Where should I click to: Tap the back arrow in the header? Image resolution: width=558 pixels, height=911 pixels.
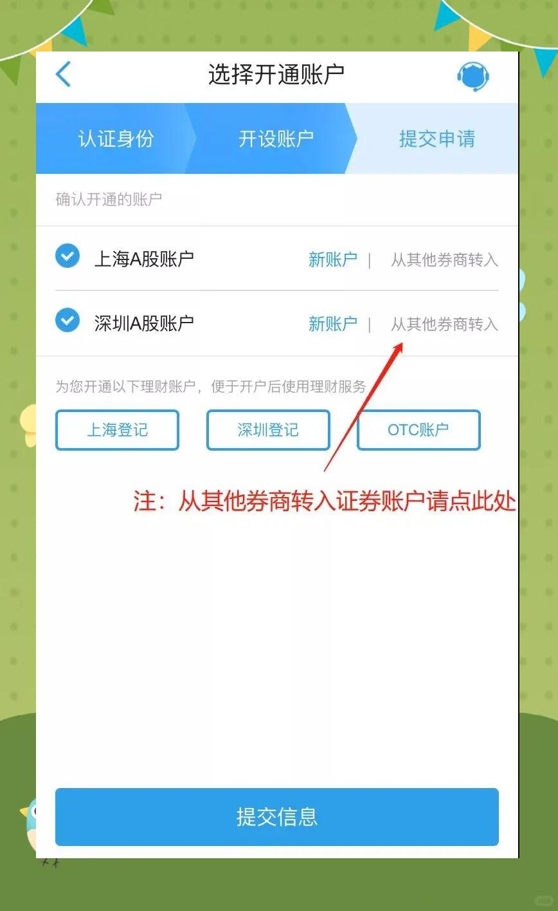(x=63, y=75)
